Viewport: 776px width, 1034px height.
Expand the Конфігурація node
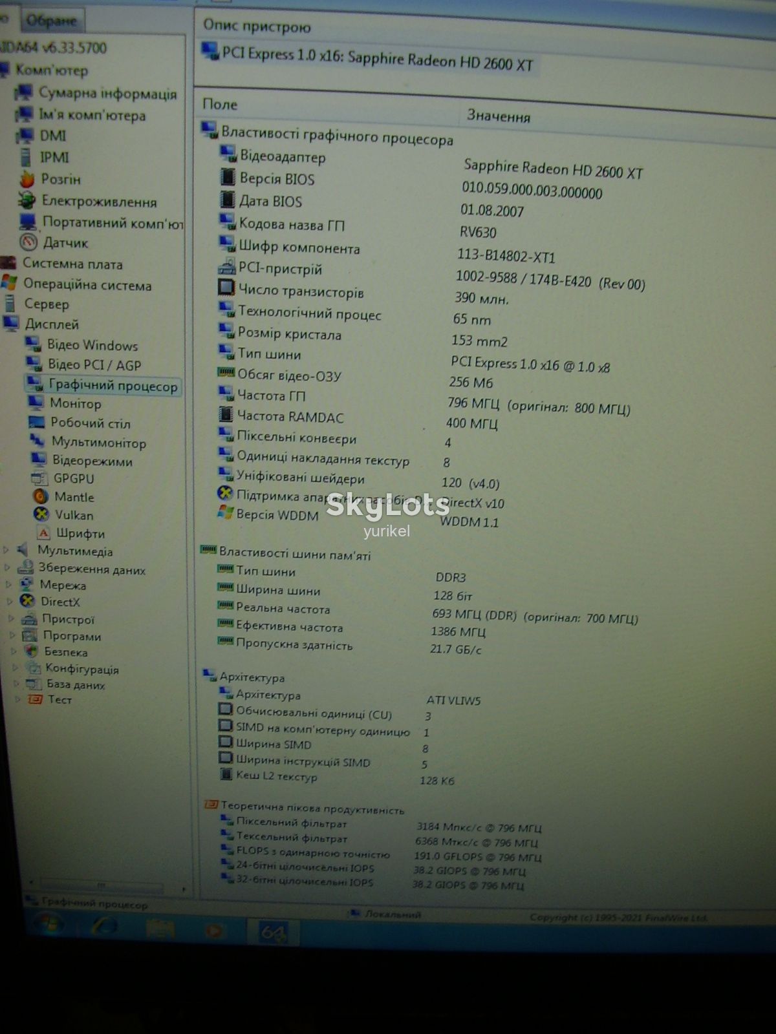pos(16,668)
